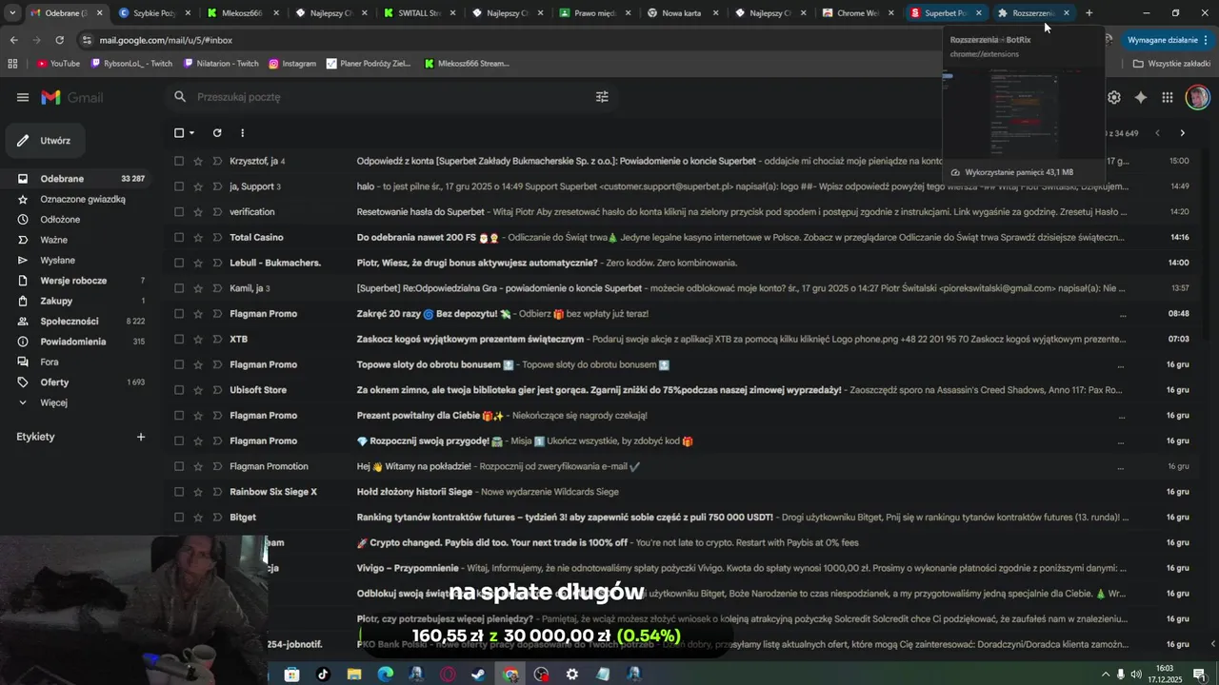
Task: Go to next page of emails
Action: click(1183, 133)
